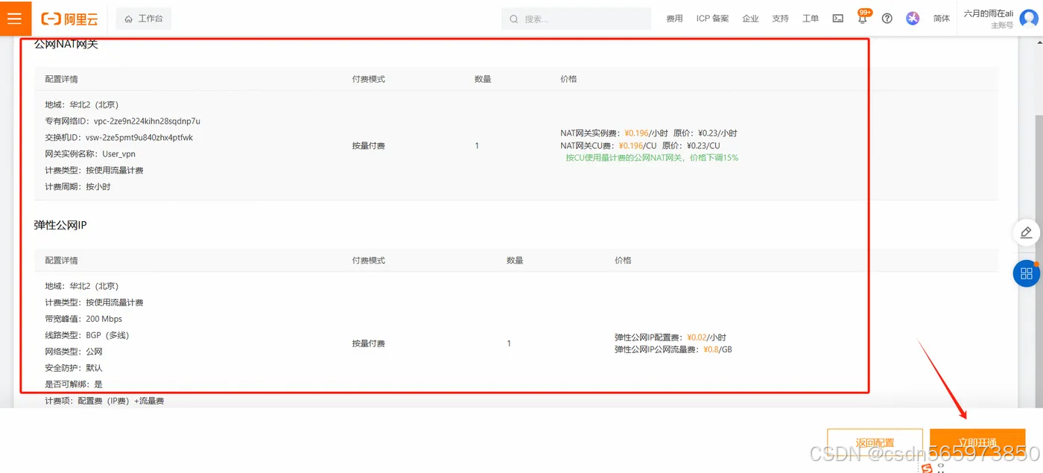Open the pencil feedback floating icon
The width and height of the screenshot is (1043, 473).
pyautogui.click(x=1026, y=232)
